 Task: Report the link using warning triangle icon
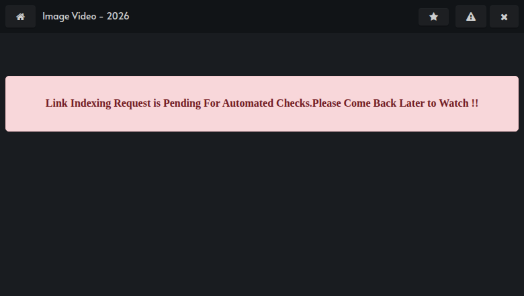click(470, 17)
